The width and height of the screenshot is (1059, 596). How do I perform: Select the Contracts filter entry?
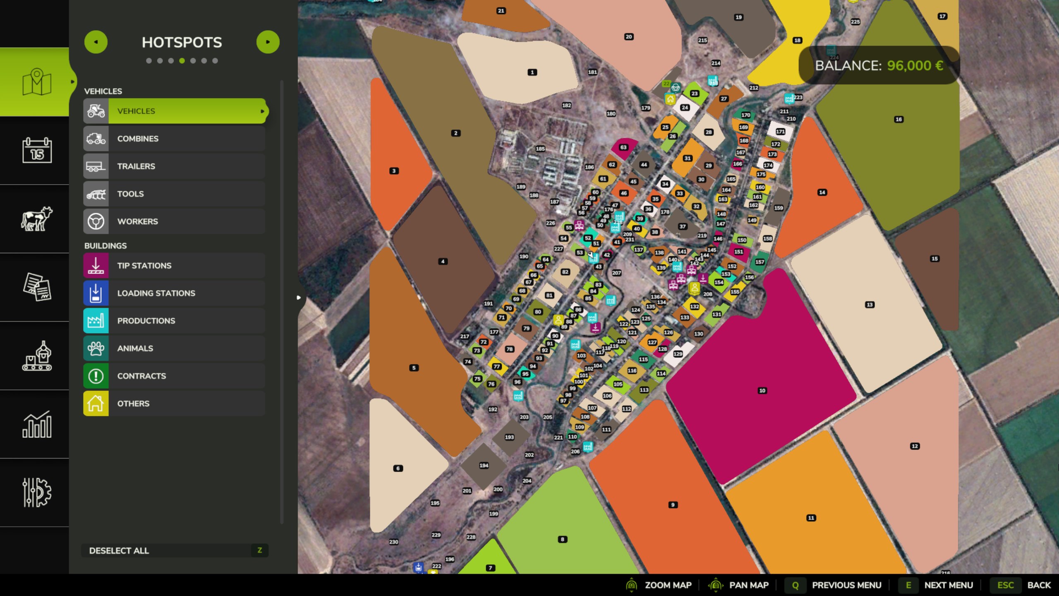tap(174, 376)
